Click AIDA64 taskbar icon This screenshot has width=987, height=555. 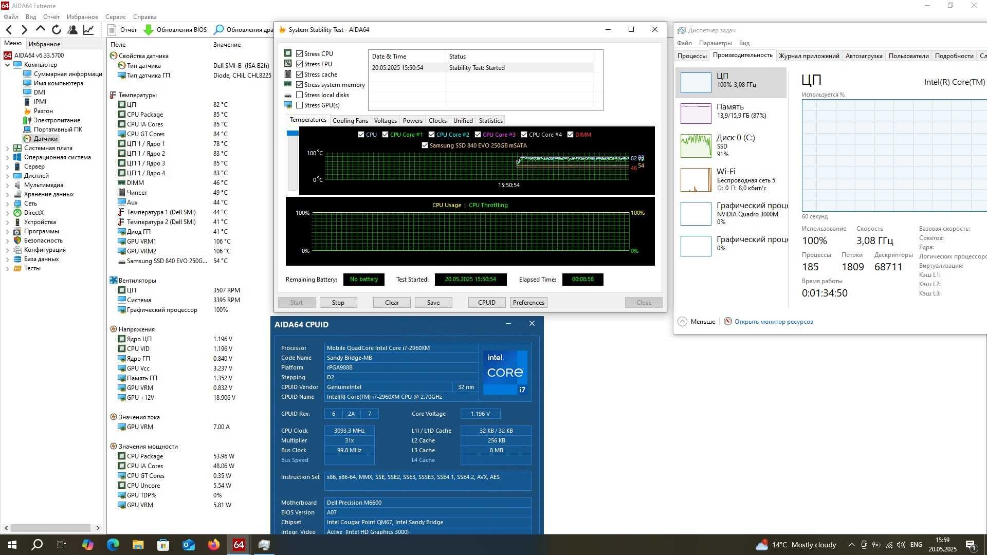[x=239, y=545]
